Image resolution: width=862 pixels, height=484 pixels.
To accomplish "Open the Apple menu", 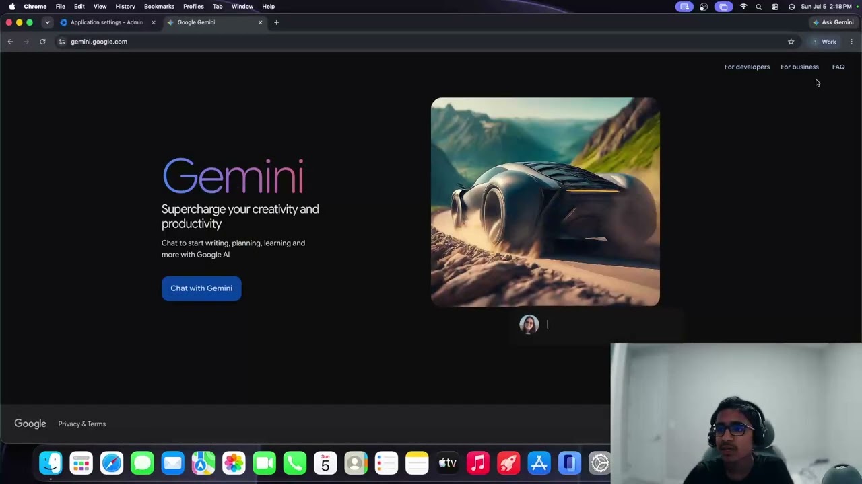I will point(12,7).
